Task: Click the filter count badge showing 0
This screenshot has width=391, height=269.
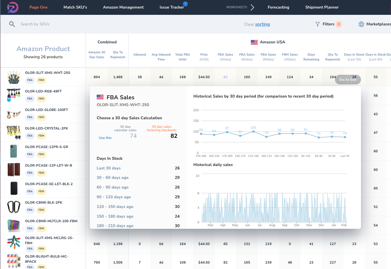Action: [x=339, y=24]
